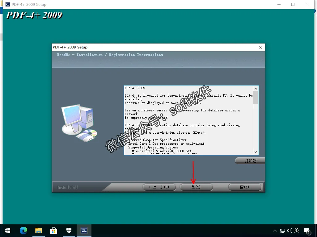Open Microsoft Store from the taskbar
The image size is (317, 237).
pyautogui.click(x=53, y=231)
